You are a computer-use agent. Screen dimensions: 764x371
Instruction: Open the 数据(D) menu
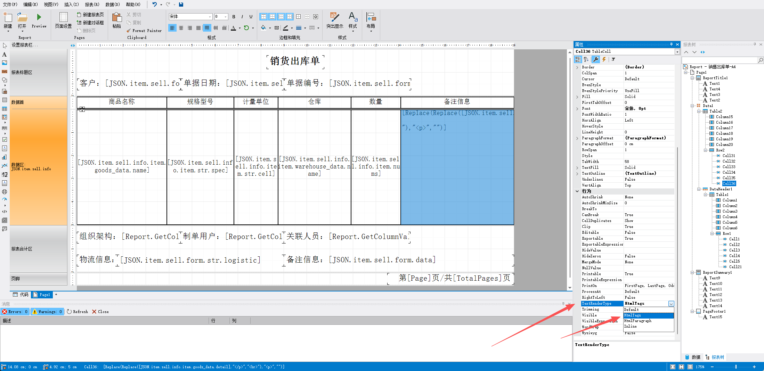[112, 4]
